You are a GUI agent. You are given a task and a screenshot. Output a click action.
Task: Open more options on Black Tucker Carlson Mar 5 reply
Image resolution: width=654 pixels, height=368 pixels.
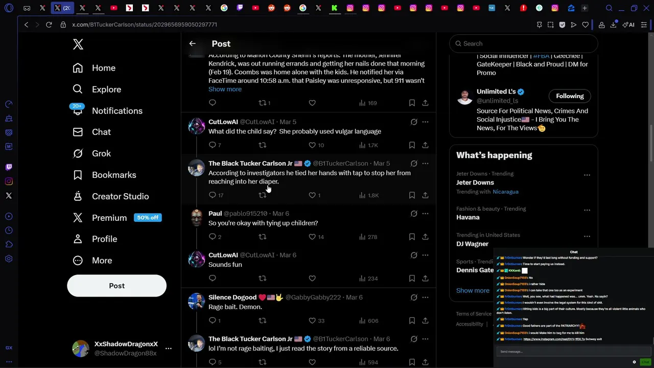[425, 164]
